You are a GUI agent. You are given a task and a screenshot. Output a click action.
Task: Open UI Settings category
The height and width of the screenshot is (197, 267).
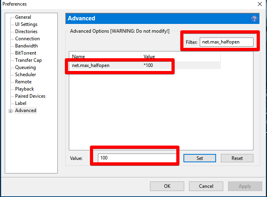(x=26, y=24)
